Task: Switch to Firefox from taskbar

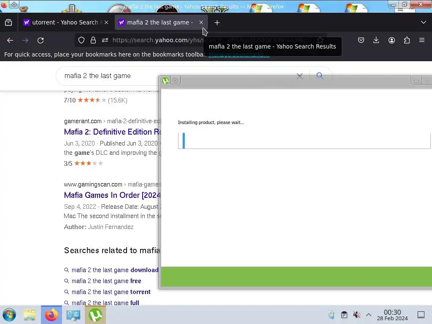Action: (x=51, y=315)
